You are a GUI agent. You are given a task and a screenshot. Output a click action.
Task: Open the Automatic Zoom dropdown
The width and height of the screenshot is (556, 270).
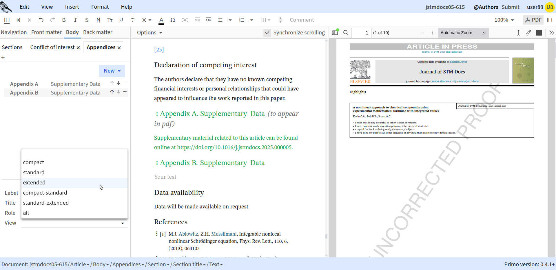coord(463,33)
